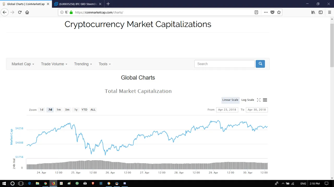
Task: Click the YTD zoom button
Action: 84,110
